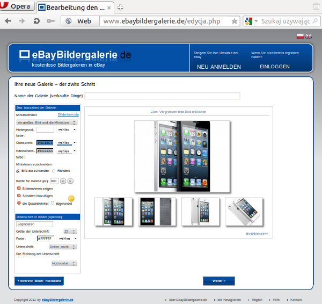The width and height of the screenshot is (322, 304).
Task: Select the Rändern radio button
Action: [54, 171]
